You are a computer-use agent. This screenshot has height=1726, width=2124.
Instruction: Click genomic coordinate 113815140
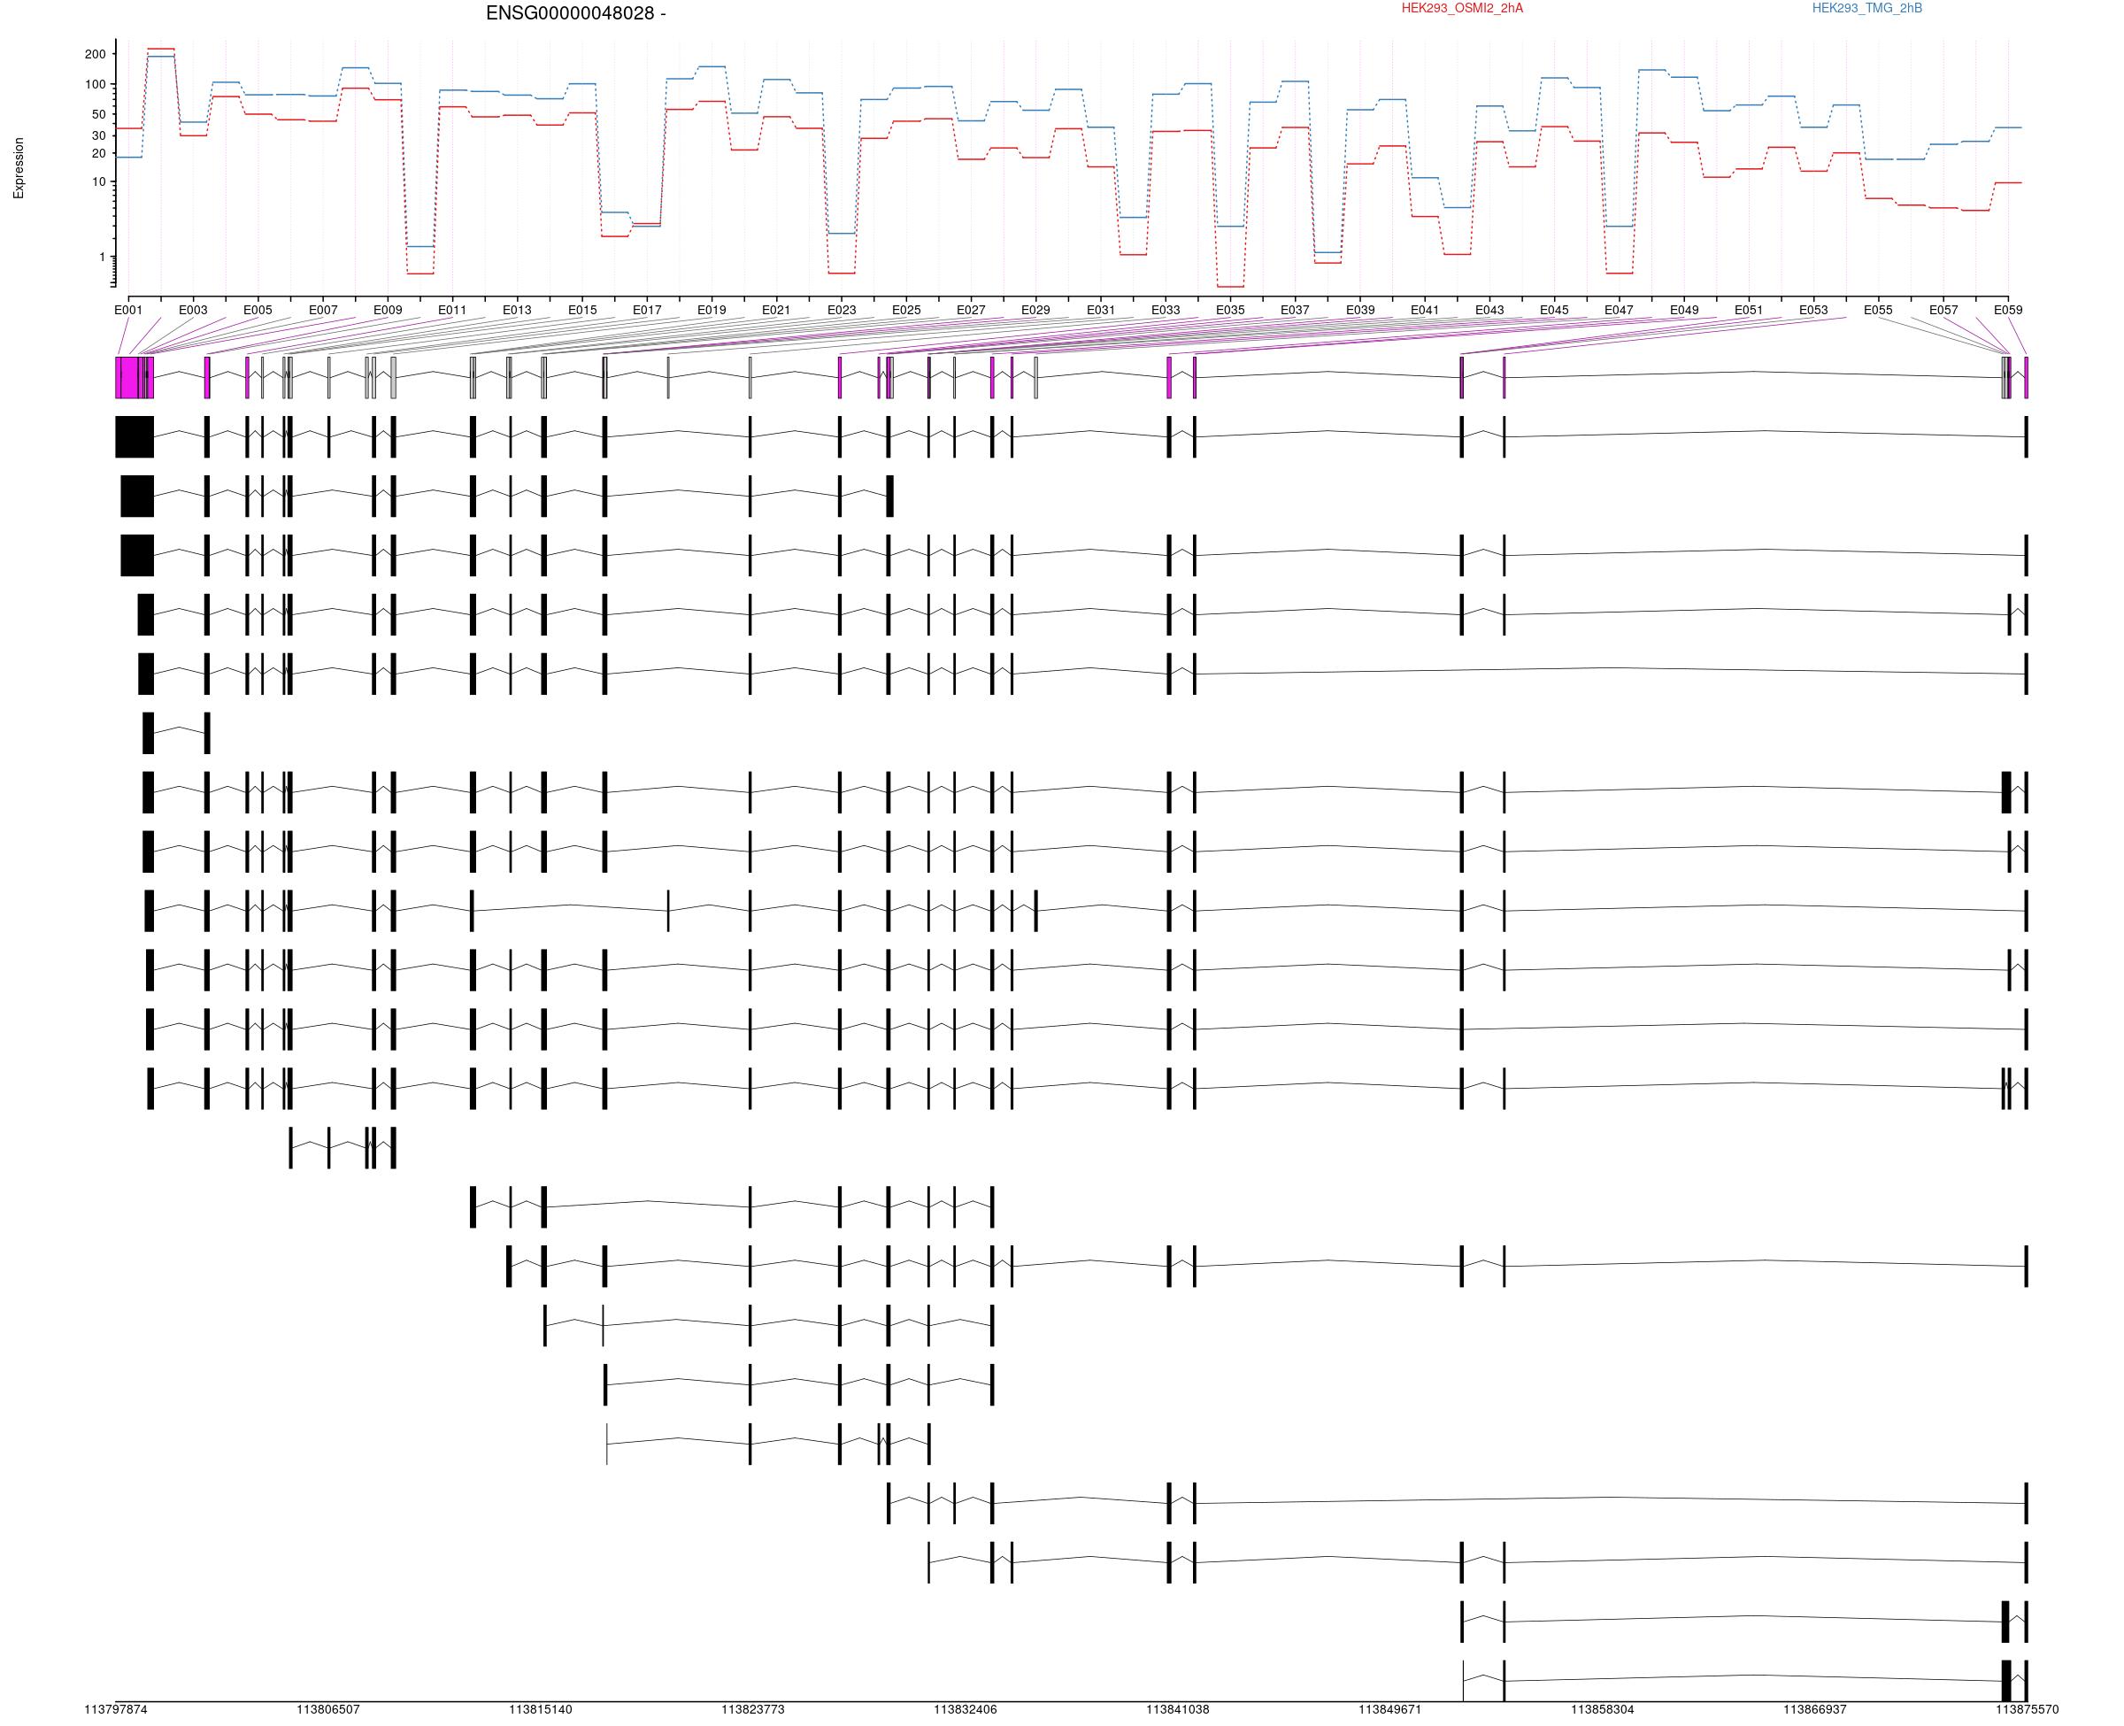coord(541,1710)
